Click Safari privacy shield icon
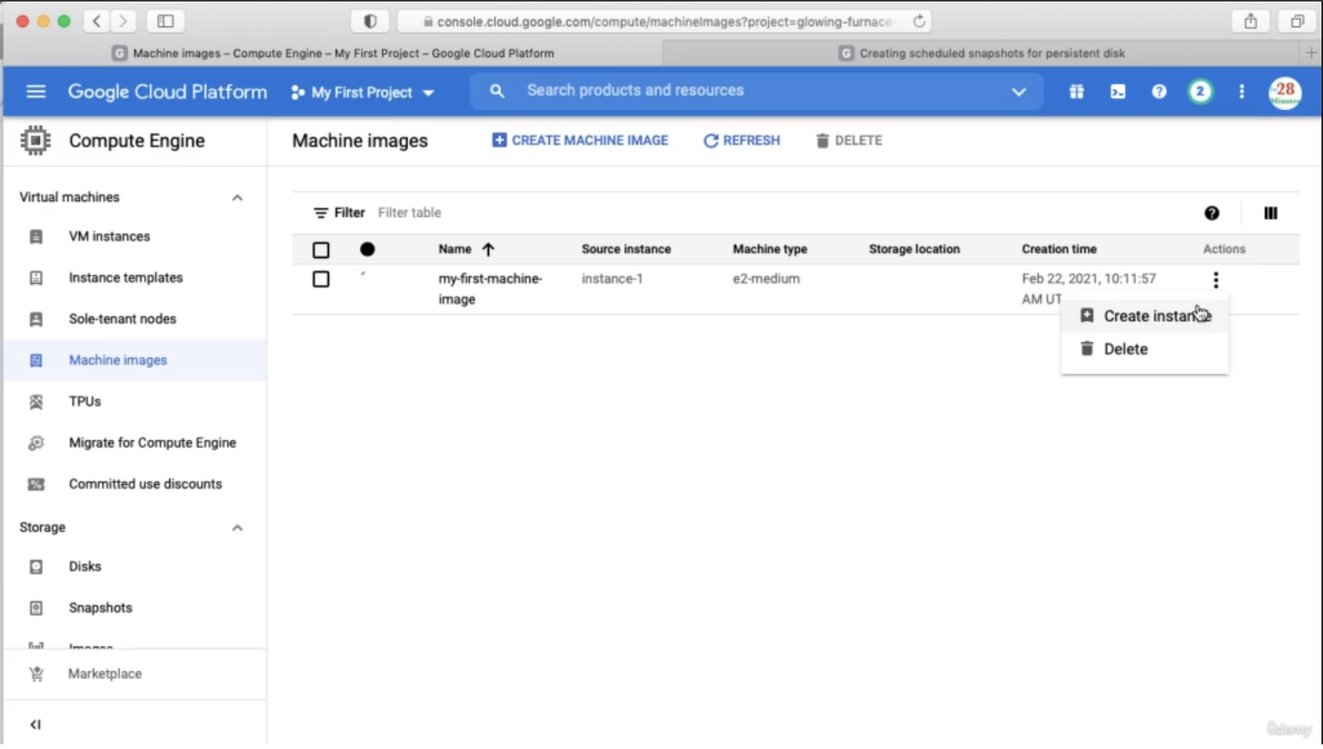1323x749 pixels. tap(370, 22)
